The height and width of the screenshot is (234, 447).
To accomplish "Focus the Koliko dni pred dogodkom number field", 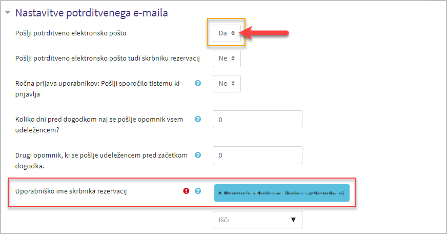I will tap(257, 119).
